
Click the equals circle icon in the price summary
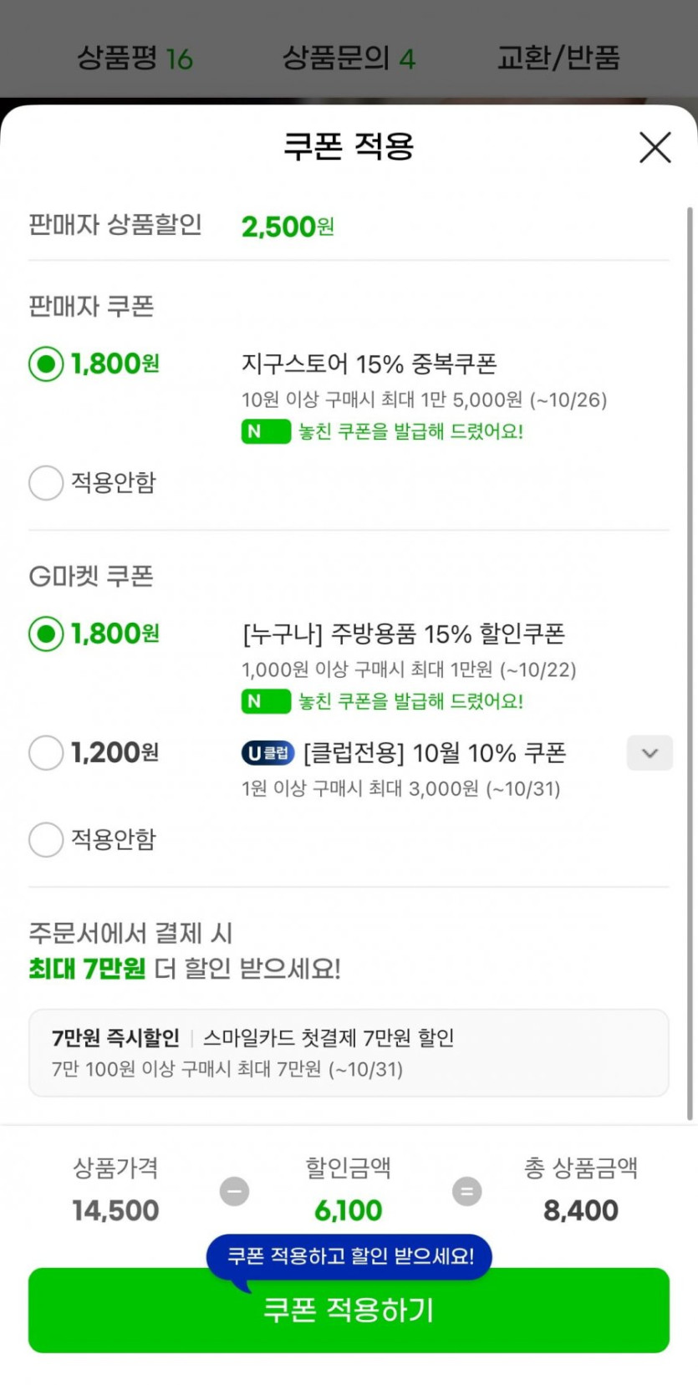466,1190
